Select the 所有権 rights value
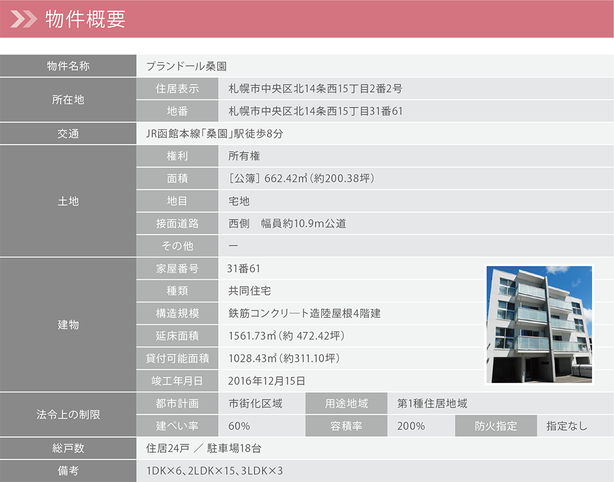The width and height of the screenshot is (614, 482). click(244, 156)
